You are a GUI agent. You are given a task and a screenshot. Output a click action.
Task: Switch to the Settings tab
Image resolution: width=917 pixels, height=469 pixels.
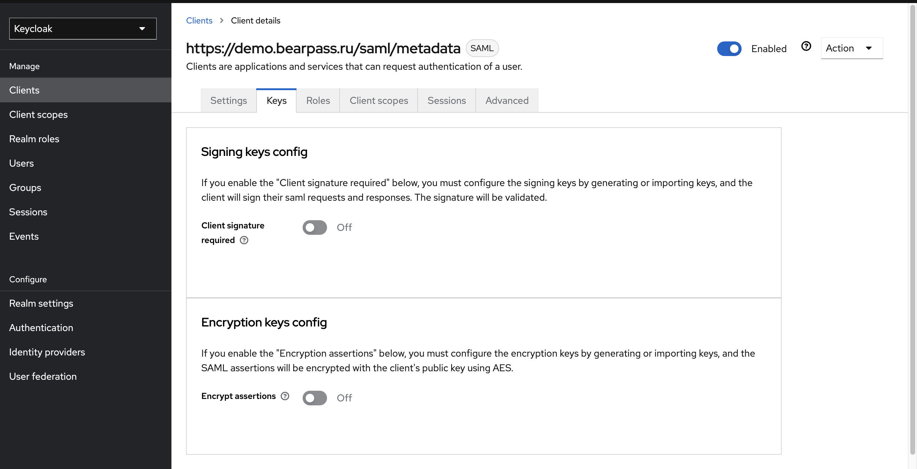[x=228, y=100]
